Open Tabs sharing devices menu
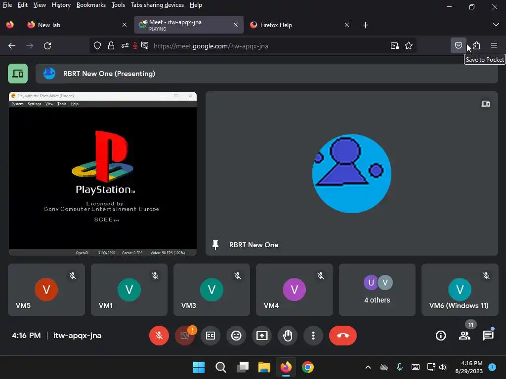506x379 pixels. 158,5
